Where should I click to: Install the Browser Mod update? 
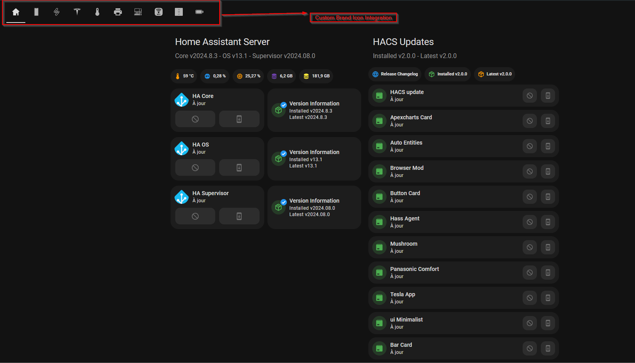(x=548, y=171)
